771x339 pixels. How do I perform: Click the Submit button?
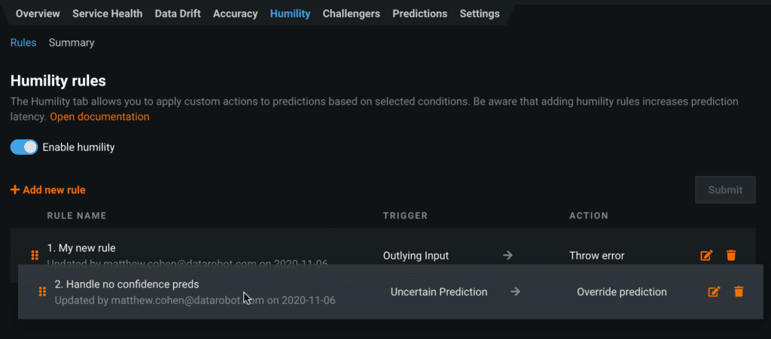725,190
